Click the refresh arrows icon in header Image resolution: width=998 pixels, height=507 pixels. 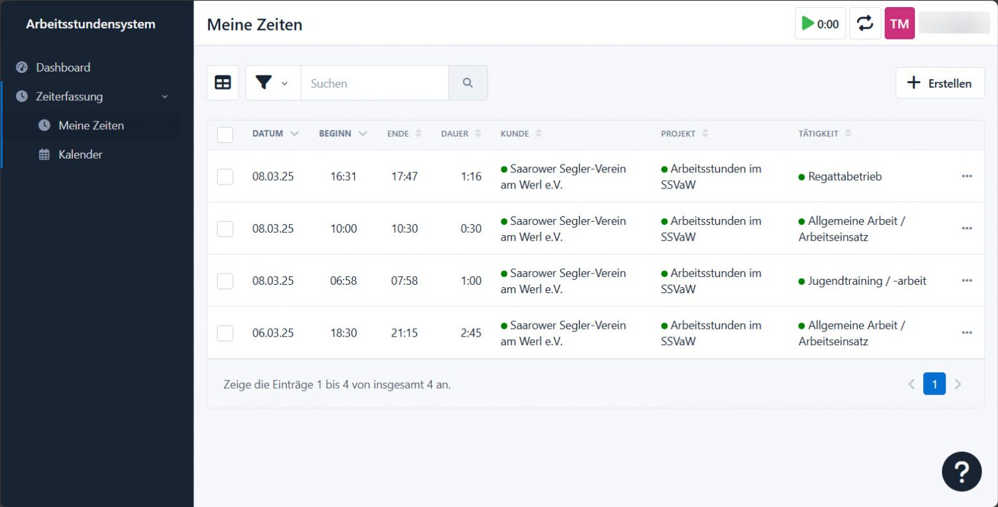(x=865, y=24)
